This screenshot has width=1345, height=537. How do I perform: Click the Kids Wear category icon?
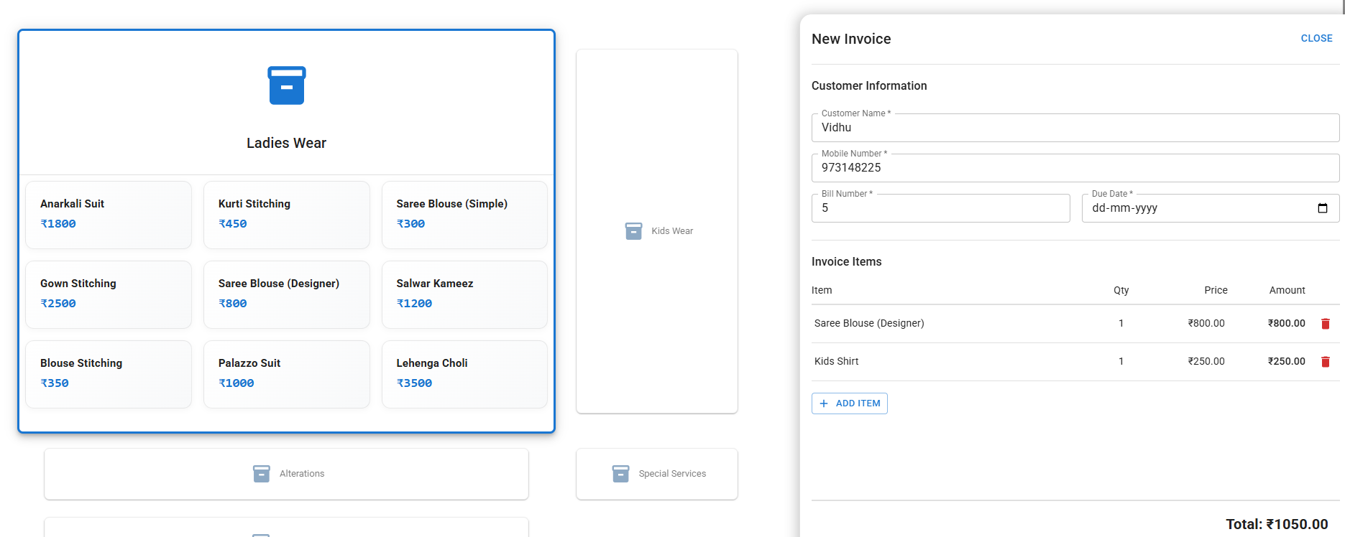point(633,231)
